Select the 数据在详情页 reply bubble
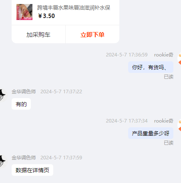Image resolution: width=181 pixels, height=183 pixels. pyautogui.click(x=32, y=170)
